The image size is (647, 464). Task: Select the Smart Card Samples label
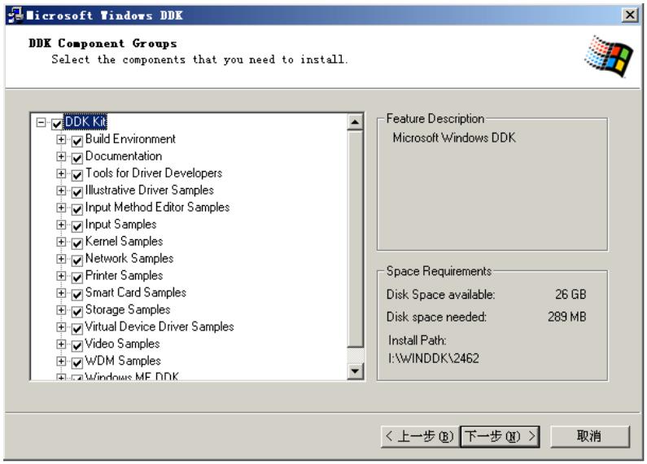pyautogui.click(x=136, y=293)
